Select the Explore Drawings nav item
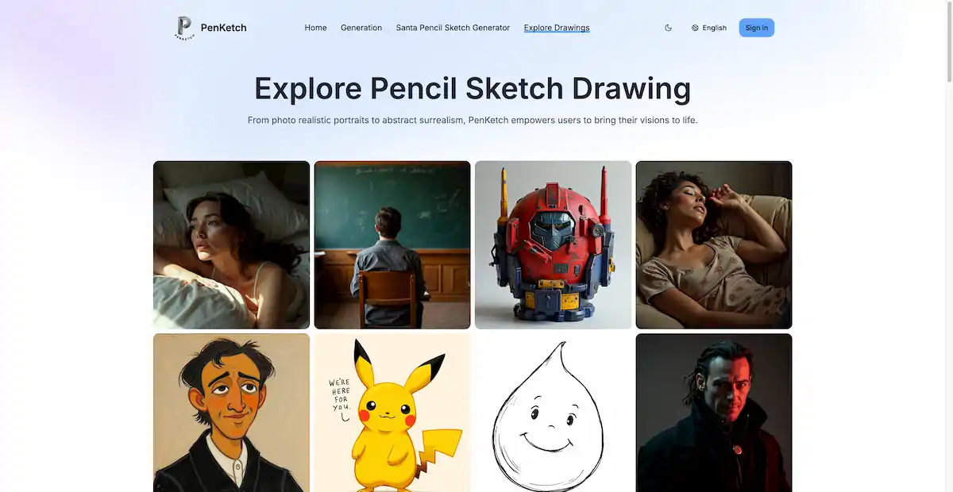This screenshot has height=492, width=953. (x=557, y=28)
